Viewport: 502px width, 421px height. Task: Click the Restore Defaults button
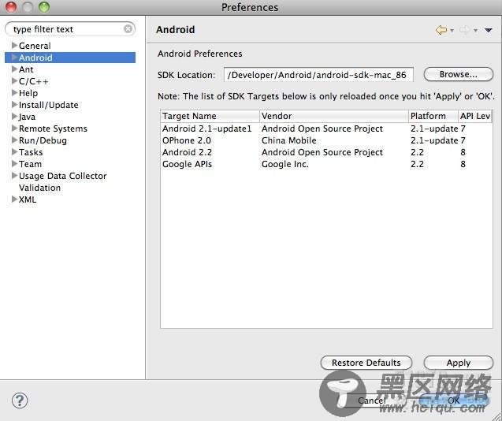pos(366,363)
